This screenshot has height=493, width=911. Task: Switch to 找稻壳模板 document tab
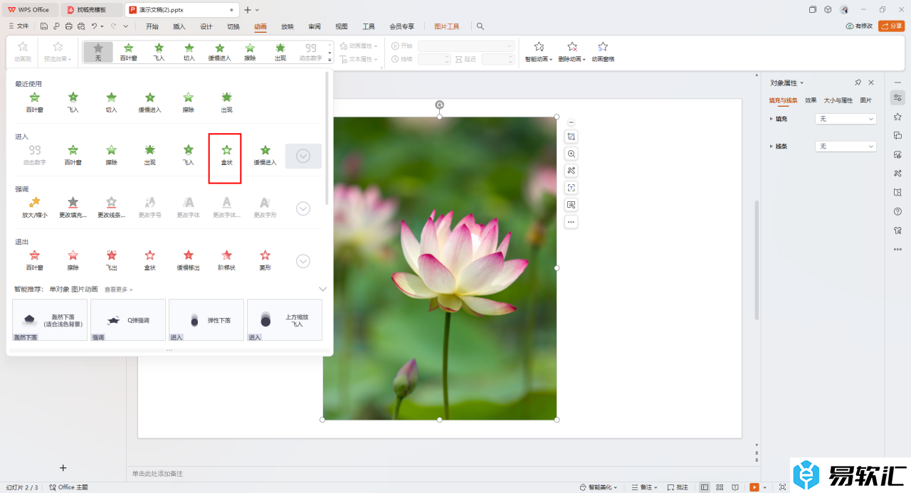point(91,10)
